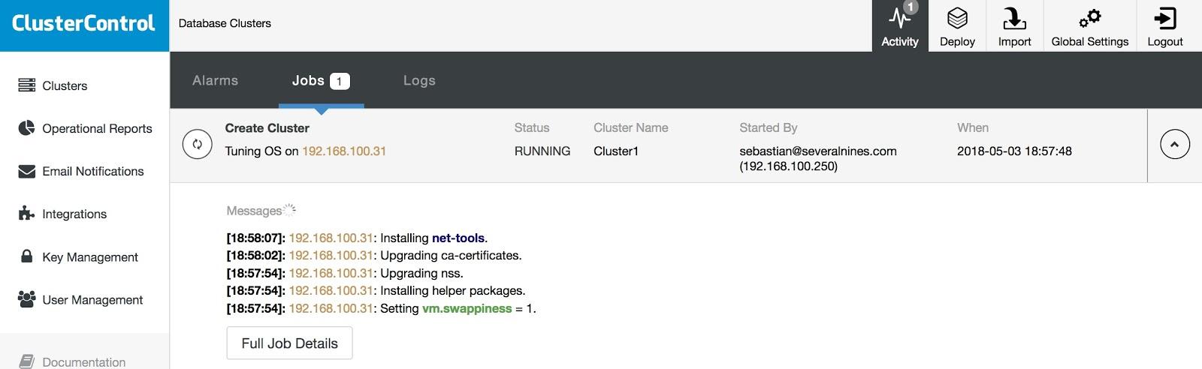Open the Activity panel icon
The image size is (1202, 369).
900,18
